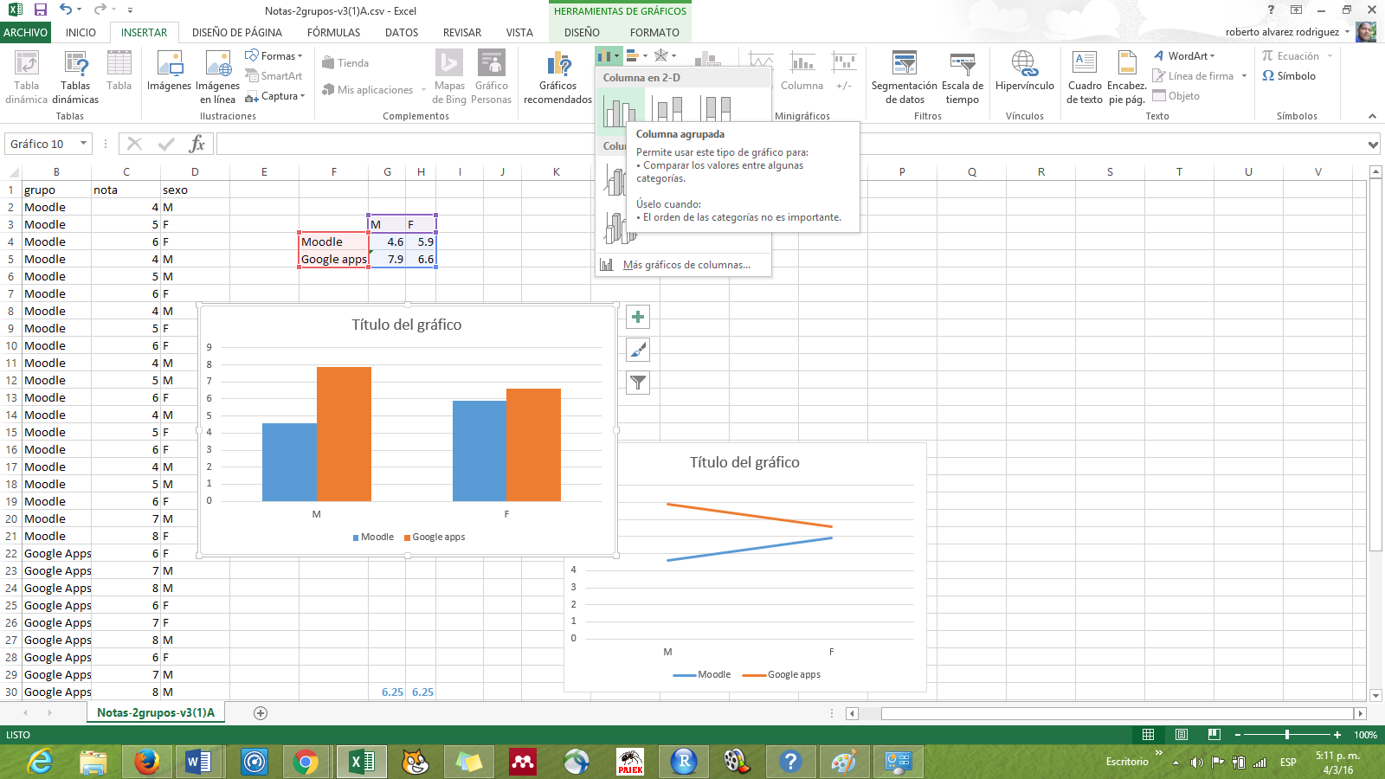Insert a Hipervínculo
1385x779 pixels.
(x=1025, y=71)
